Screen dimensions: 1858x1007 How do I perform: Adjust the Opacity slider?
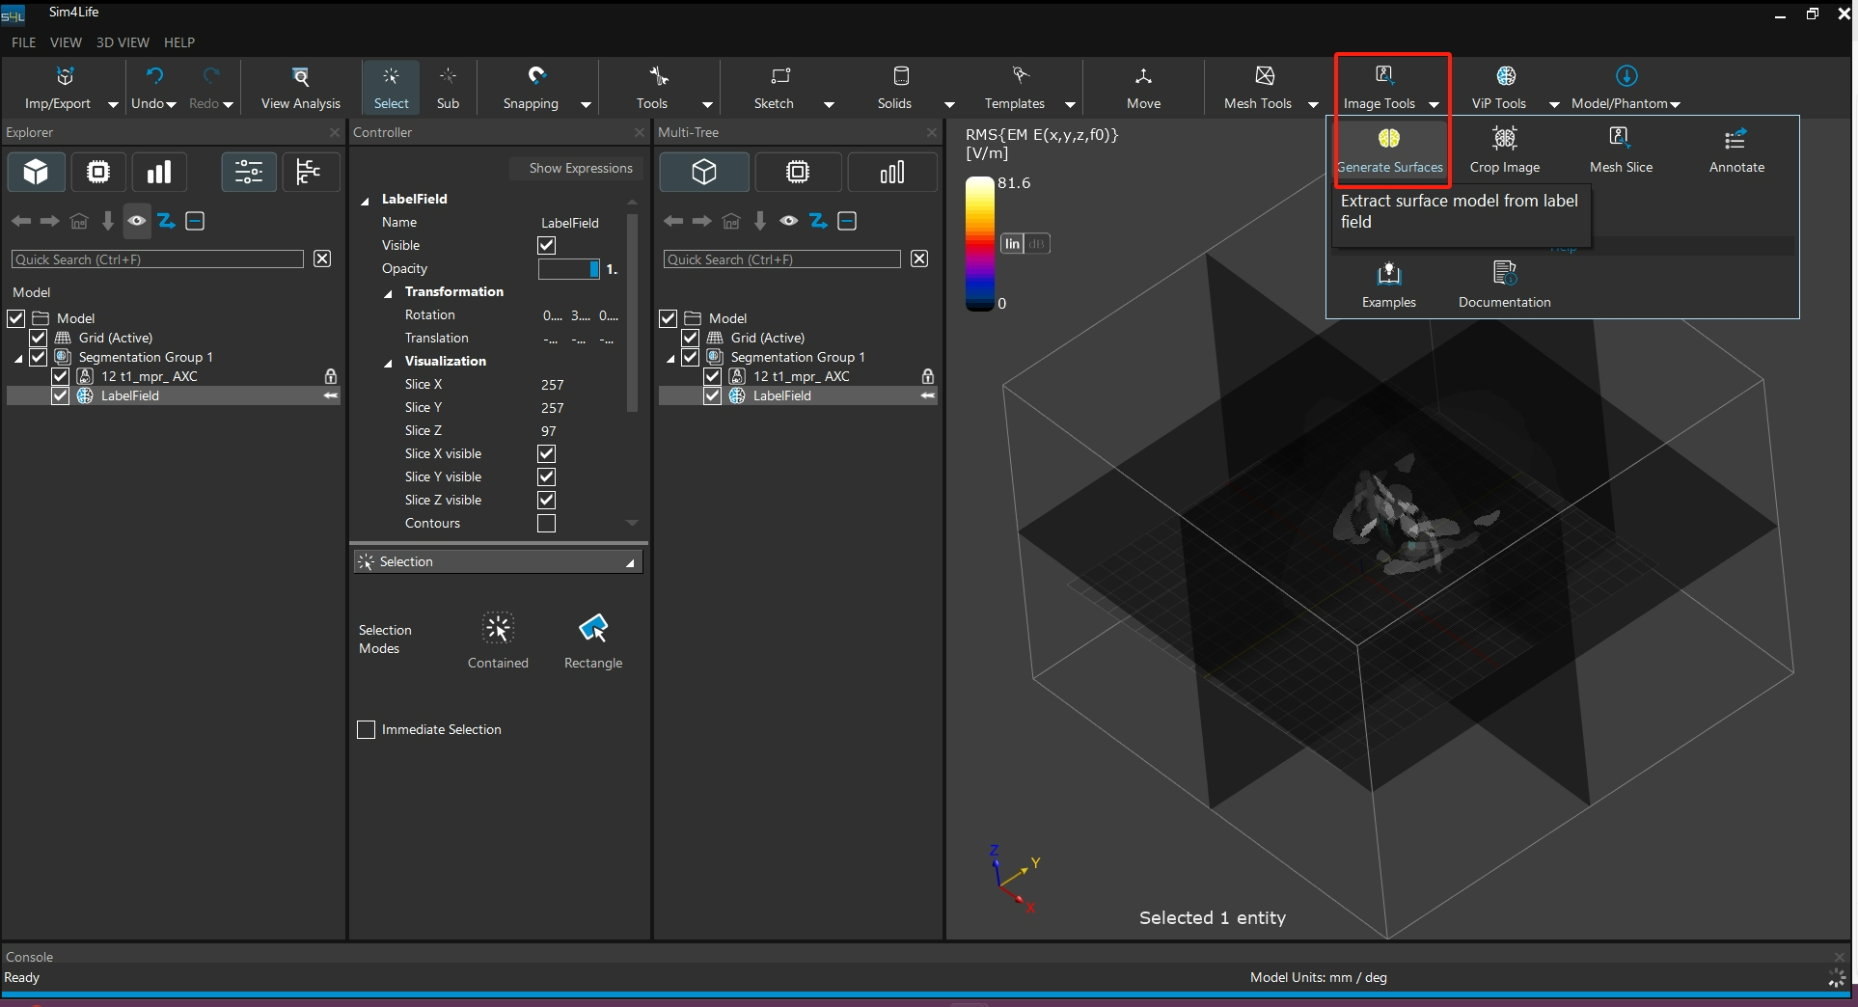[569, 269]
